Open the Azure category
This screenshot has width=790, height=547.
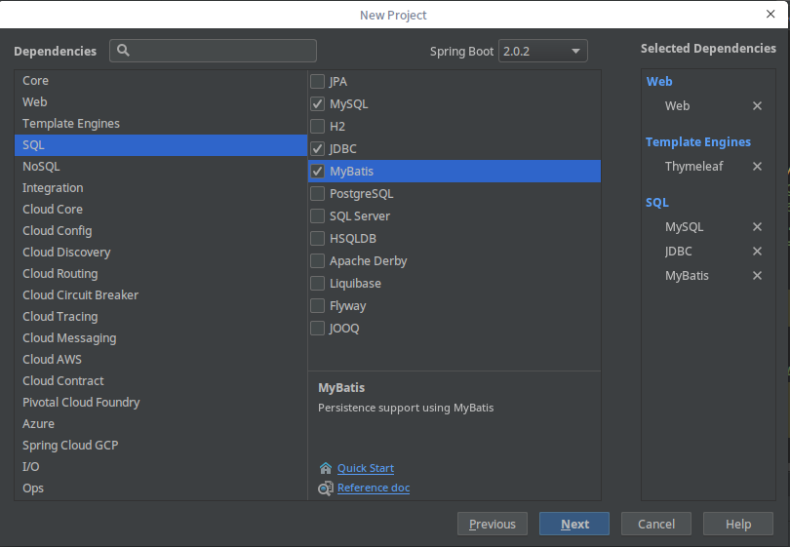161,423
